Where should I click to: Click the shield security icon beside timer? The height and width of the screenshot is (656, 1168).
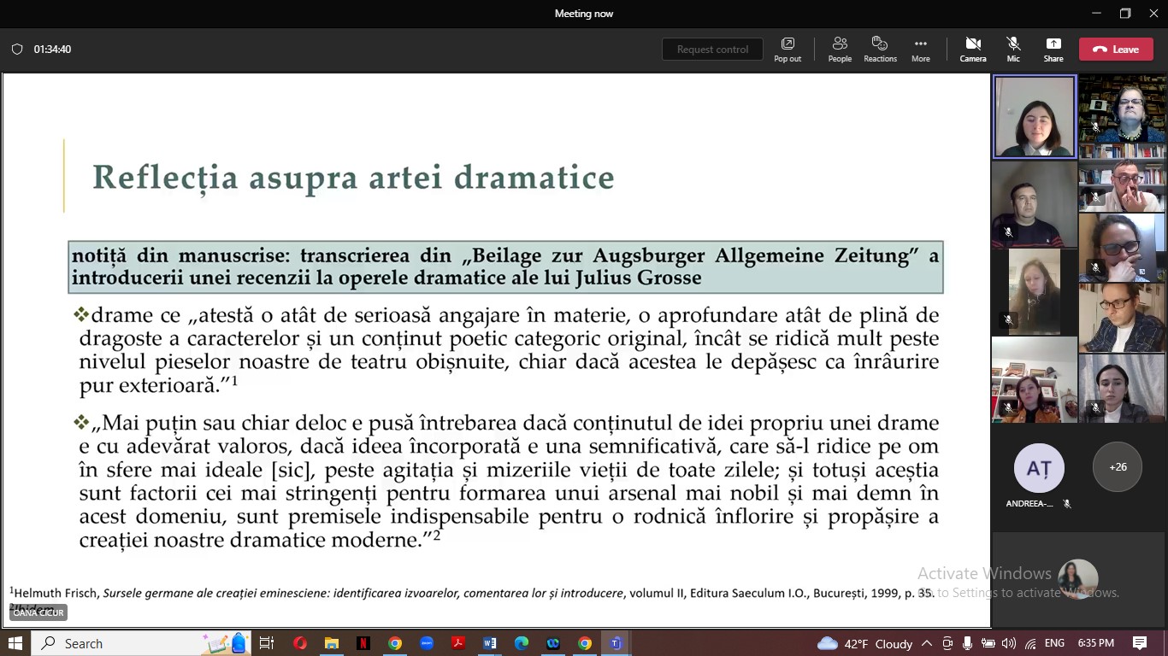17,50
